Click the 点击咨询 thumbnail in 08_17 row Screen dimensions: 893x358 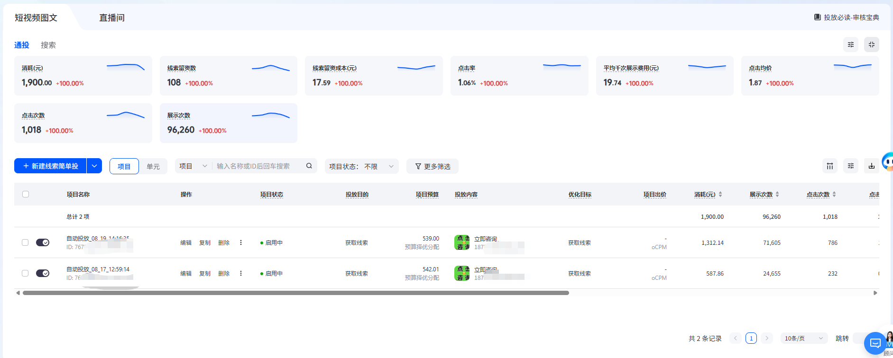click(462, 273)
